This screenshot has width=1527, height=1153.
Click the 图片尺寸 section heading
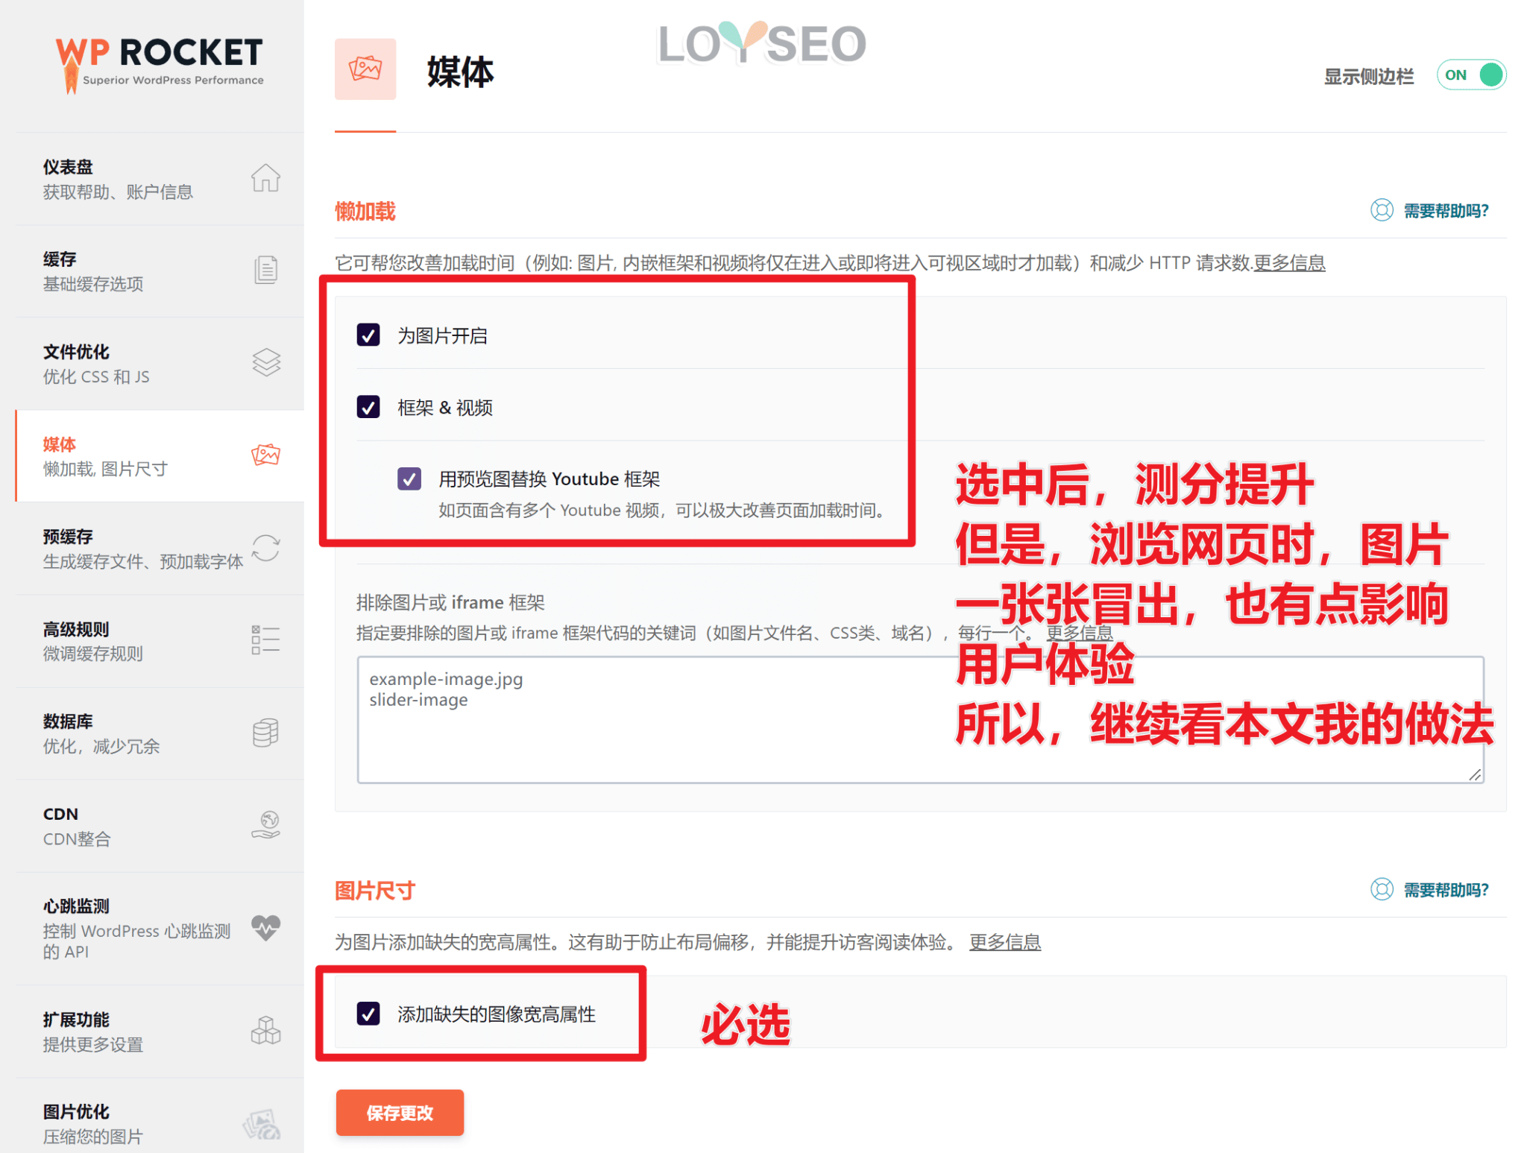(x=375, y=890)
